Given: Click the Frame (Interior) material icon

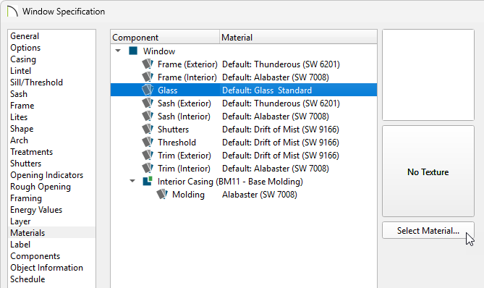Looking at the screenshot, I should [x=148, y=77].
